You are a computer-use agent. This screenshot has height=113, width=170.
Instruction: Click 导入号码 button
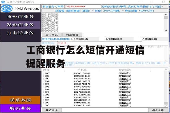(52, 35)
